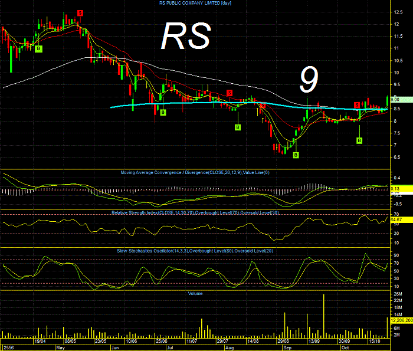Select the 19/04 date label on the time axis

[40, 341]
